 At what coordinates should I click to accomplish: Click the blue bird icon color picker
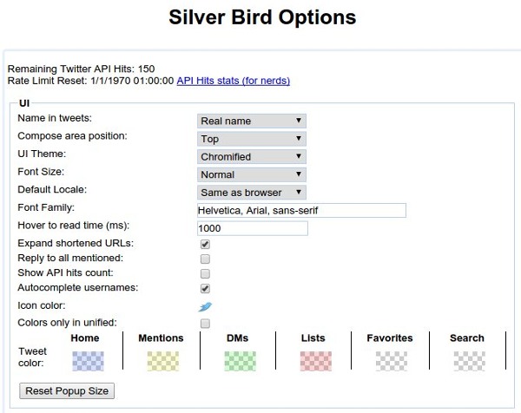click(x=205, y=306)
